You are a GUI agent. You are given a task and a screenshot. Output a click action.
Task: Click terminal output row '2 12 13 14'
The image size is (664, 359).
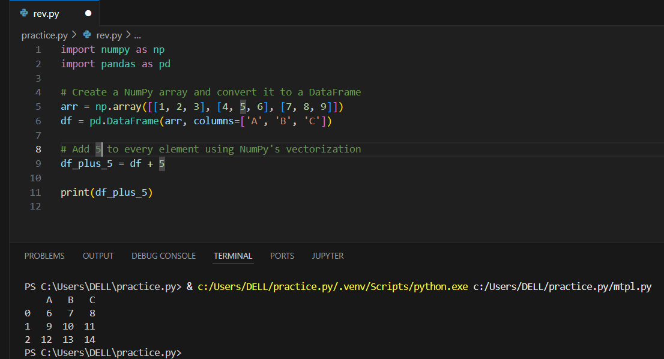(x=60, y=340)
